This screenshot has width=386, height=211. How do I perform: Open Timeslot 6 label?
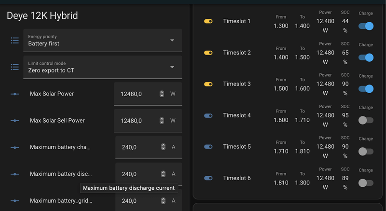pos(237,178)
